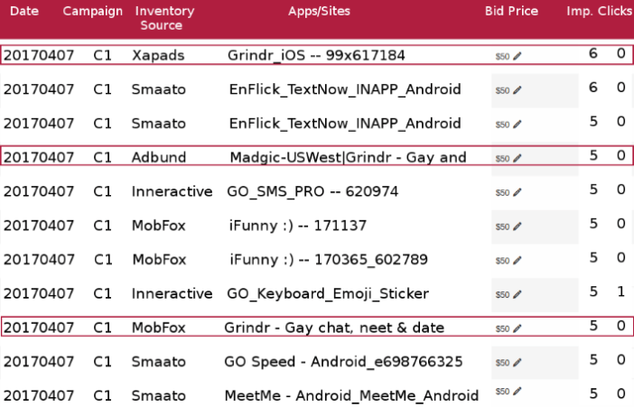634x407 pixels.
Task: Click date 20170407 in Adbund row
Action: point(39,157)
